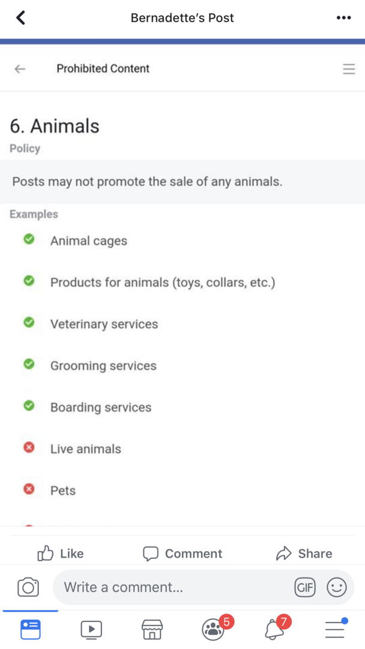Open the emoji smiley picker
This screenshot has width=365, height=649.
[337, 587]
